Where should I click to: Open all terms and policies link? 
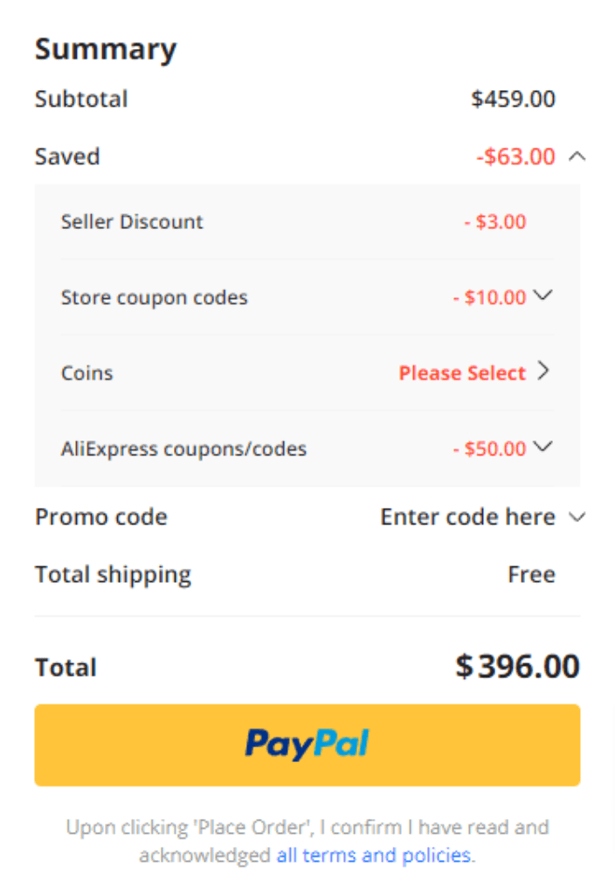click(374, 855)
